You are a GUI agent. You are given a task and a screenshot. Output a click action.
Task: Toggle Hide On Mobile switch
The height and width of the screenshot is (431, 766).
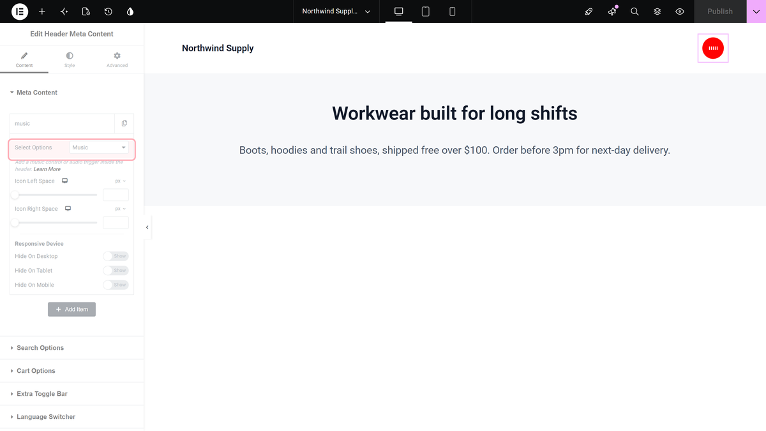point(116,285)
